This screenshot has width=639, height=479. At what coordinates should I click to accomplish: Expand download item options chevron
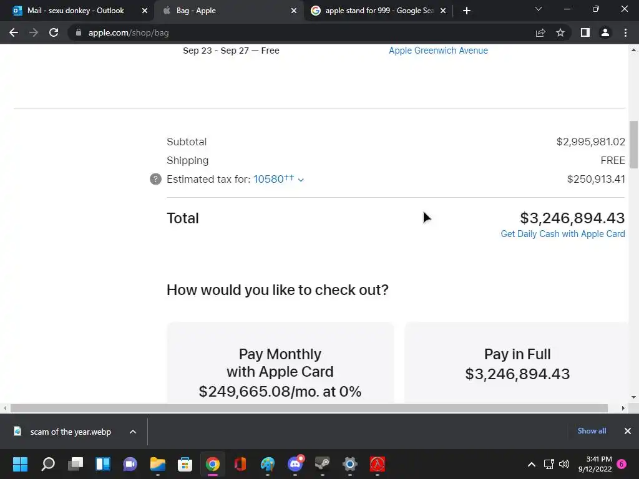coord(133,432)
